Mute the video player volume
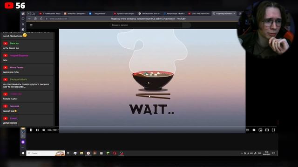Viewport: 298px width, 167px height. pos(43,130)
